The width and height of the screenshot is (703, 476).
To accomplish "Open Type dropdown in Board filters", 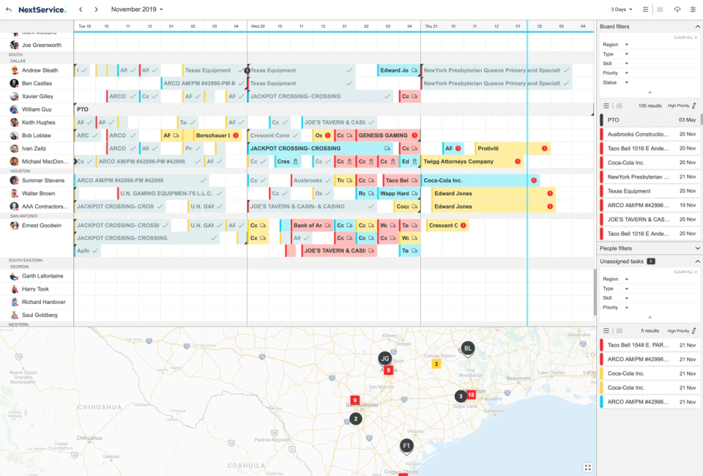I will coord(615,53).
